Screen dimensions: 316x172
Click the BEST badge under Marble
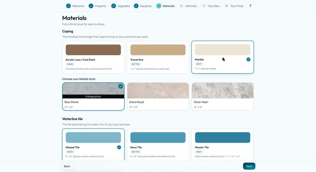tap(199, 64)
